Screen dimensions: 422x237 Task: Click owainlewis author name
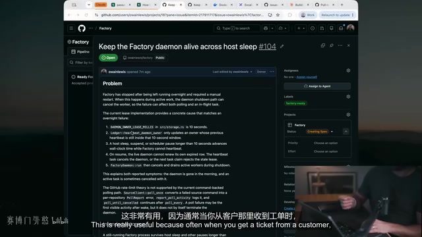coord(117,72)
